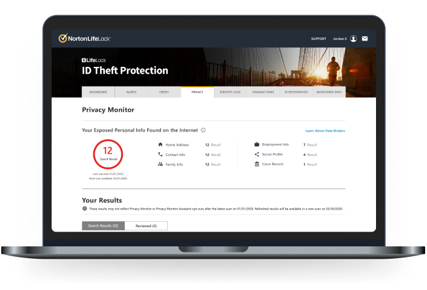Click the 12 Result count for Home Address

(x=213, y=145)
